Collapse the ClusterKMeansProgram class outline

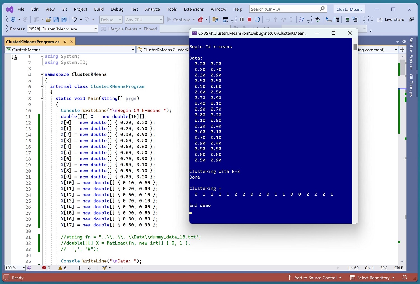pos(42,86)
